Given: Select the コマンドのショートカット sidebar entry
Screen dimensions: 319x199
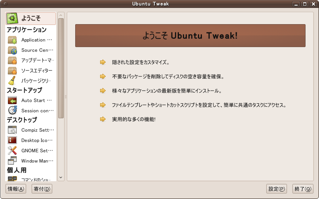Looking at the screenshot, I should (x=31, y=179).
